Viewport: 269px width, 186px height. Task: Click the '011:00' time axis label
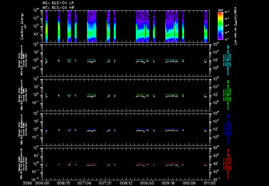(210, 183)
